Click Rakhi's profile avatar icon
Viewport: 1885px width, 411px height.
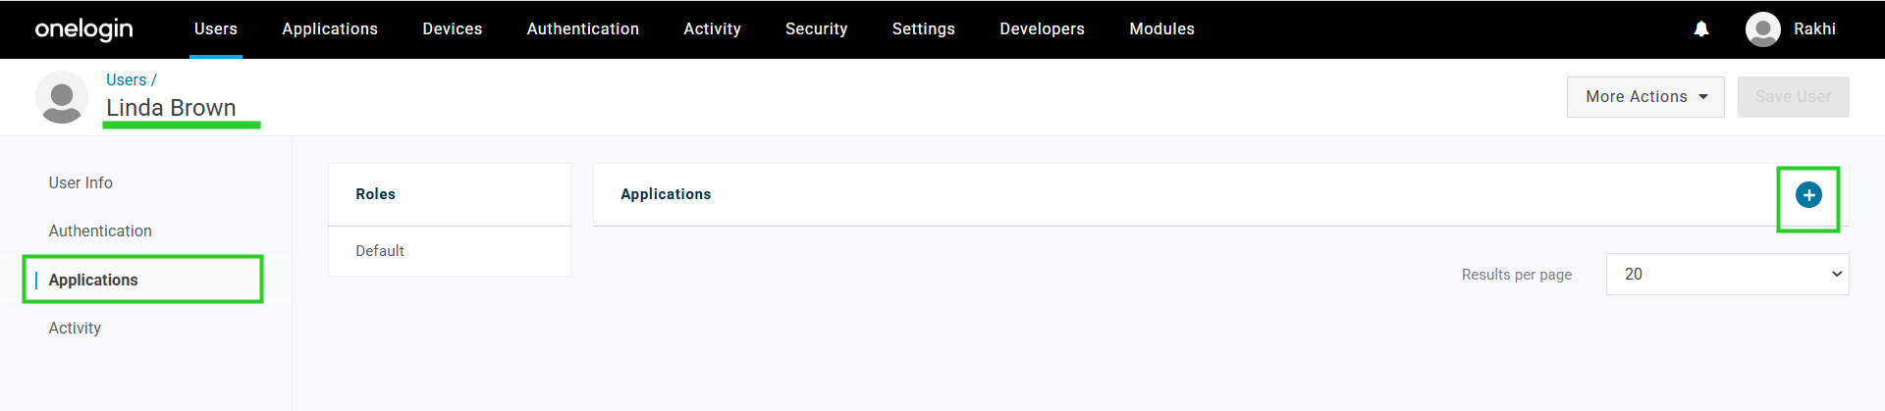[x=1763, y=29]
